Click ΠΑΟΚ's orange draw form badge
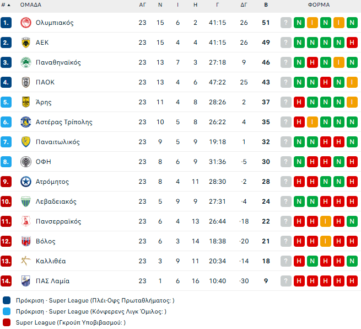This screenshot has width=361, height=329. pos(352,82)
